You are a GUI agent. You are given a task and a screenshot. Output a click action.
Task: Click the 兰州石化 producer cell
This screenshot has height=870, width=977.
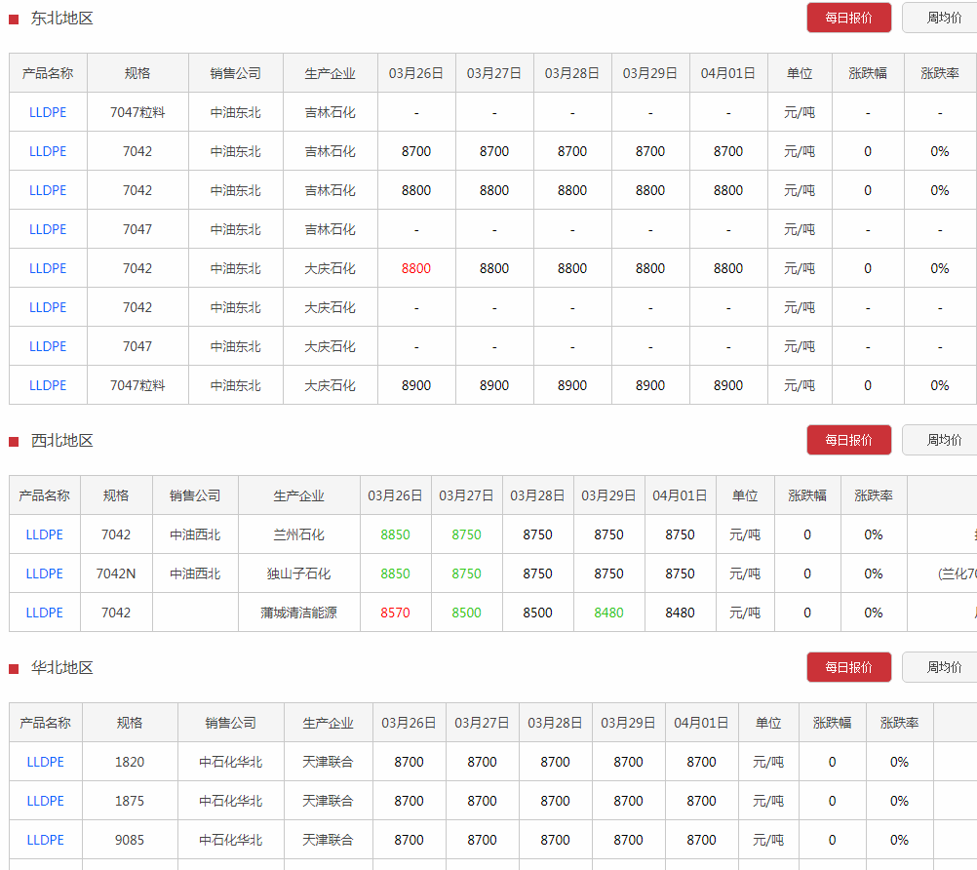coord(298,534)
